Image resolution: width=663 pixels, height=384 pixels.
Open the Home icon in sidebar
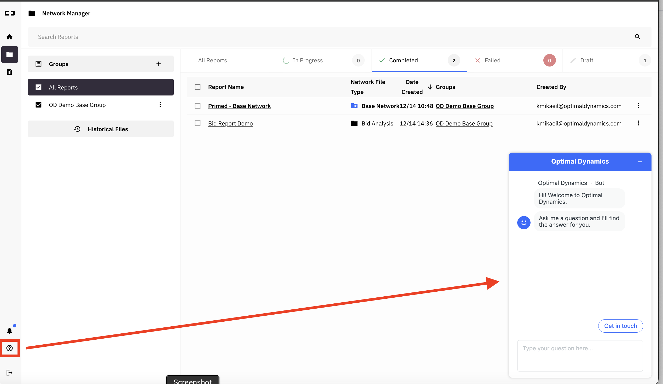click(9, 37)
